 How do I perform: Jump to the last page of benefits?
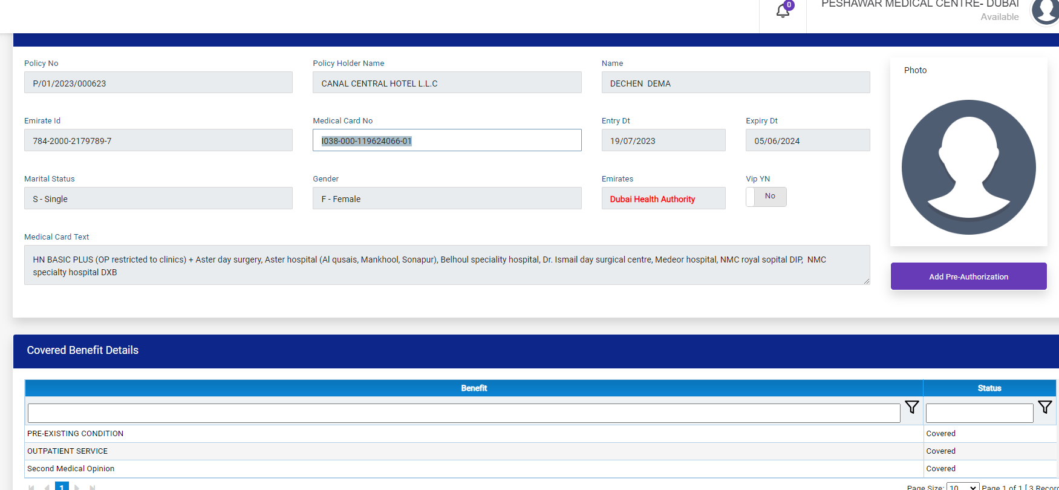pyautogui.click(x=93, y=487)
